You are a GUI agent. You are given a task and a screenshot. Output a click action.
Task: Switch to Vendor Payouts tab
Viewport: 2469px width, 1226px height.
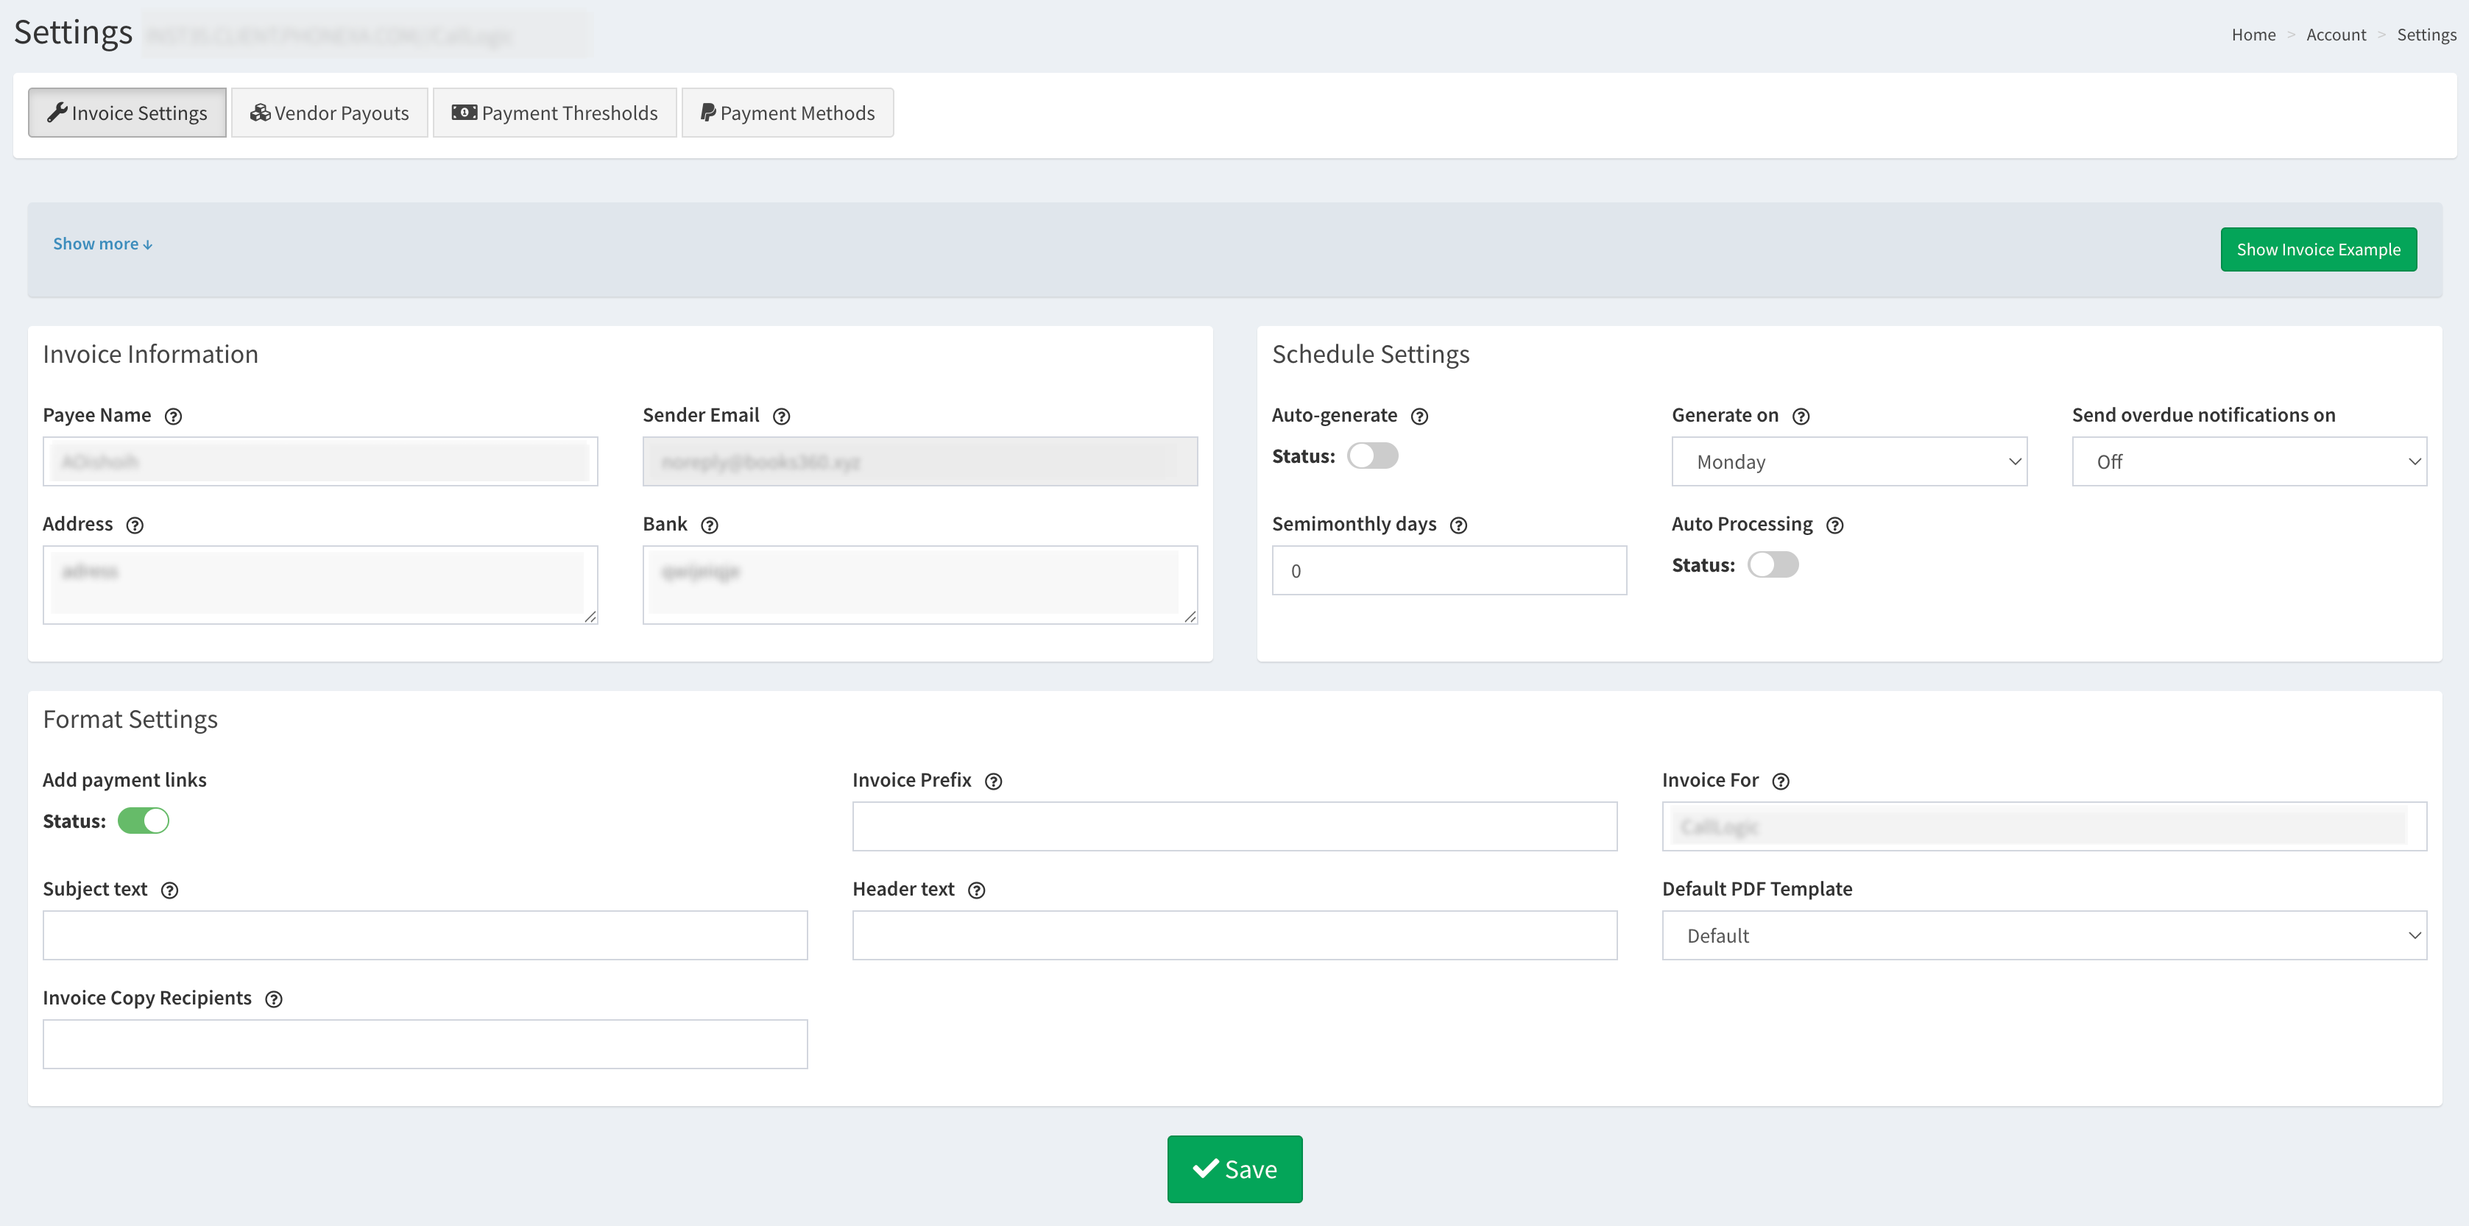tap(330, 113)
